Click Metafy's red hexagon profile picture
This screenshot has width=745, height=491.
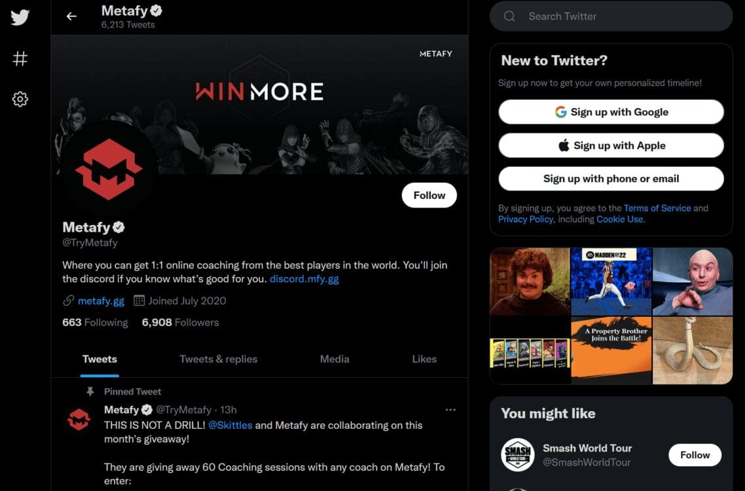click(x=108, y=169)
